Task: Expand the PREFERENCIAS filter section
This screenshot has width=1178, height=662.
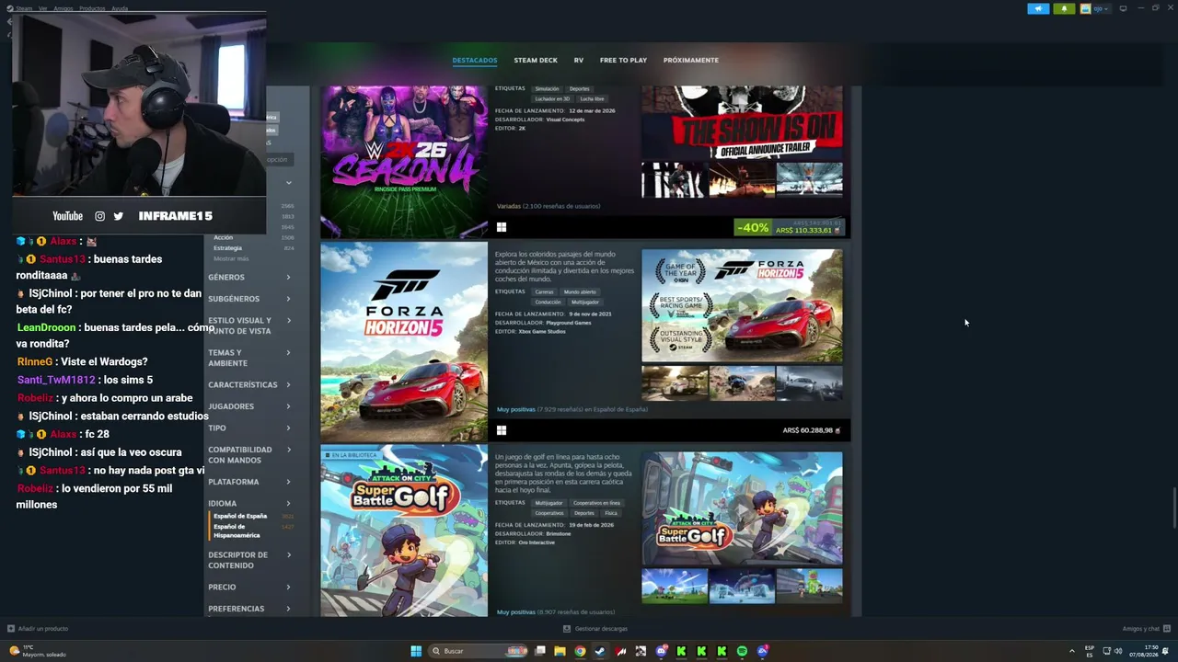Action: 248,609
